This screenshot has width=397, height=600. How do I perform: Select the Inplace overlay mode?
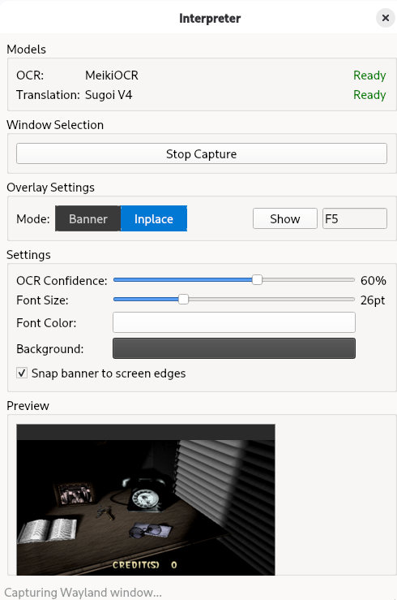(x=154, y=218)
